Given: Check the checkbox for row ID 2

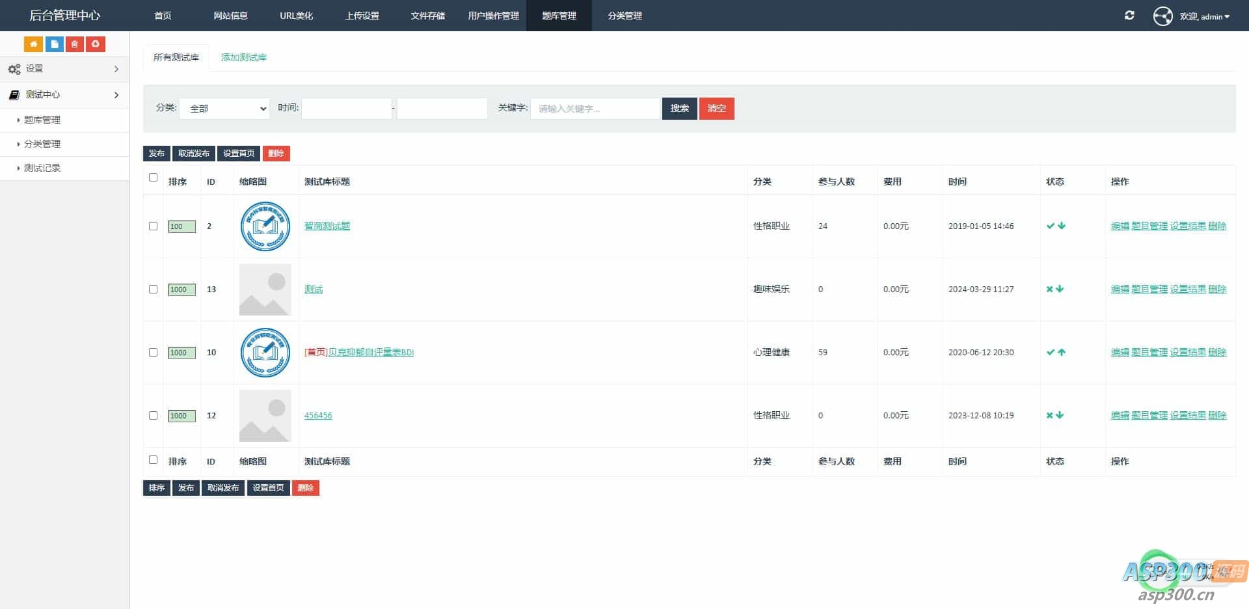Looking at the screenshot, I should (x=153, y=226).
